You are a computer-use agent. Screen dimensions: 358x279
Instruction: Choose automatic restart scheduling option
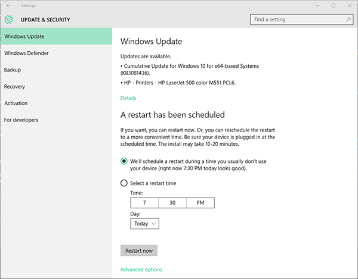[x=124, y=161]
